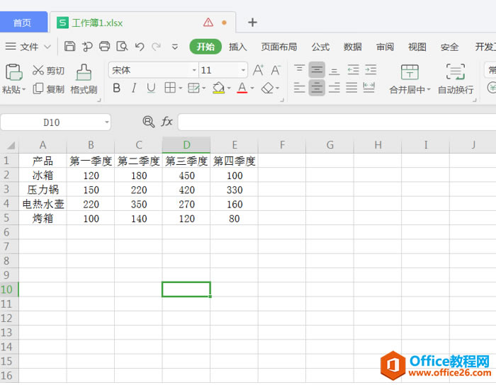The image size is (496, 385).
Task: Click the Redo arrow icon
Action: coord(156,47)
